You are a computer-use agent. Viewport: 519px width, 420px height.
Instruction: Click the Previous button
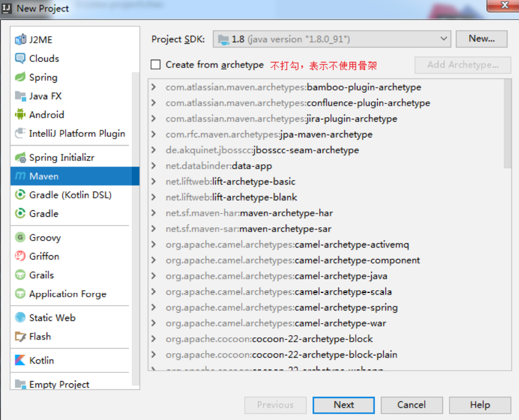pyautogui.click(x=275, y=405)
